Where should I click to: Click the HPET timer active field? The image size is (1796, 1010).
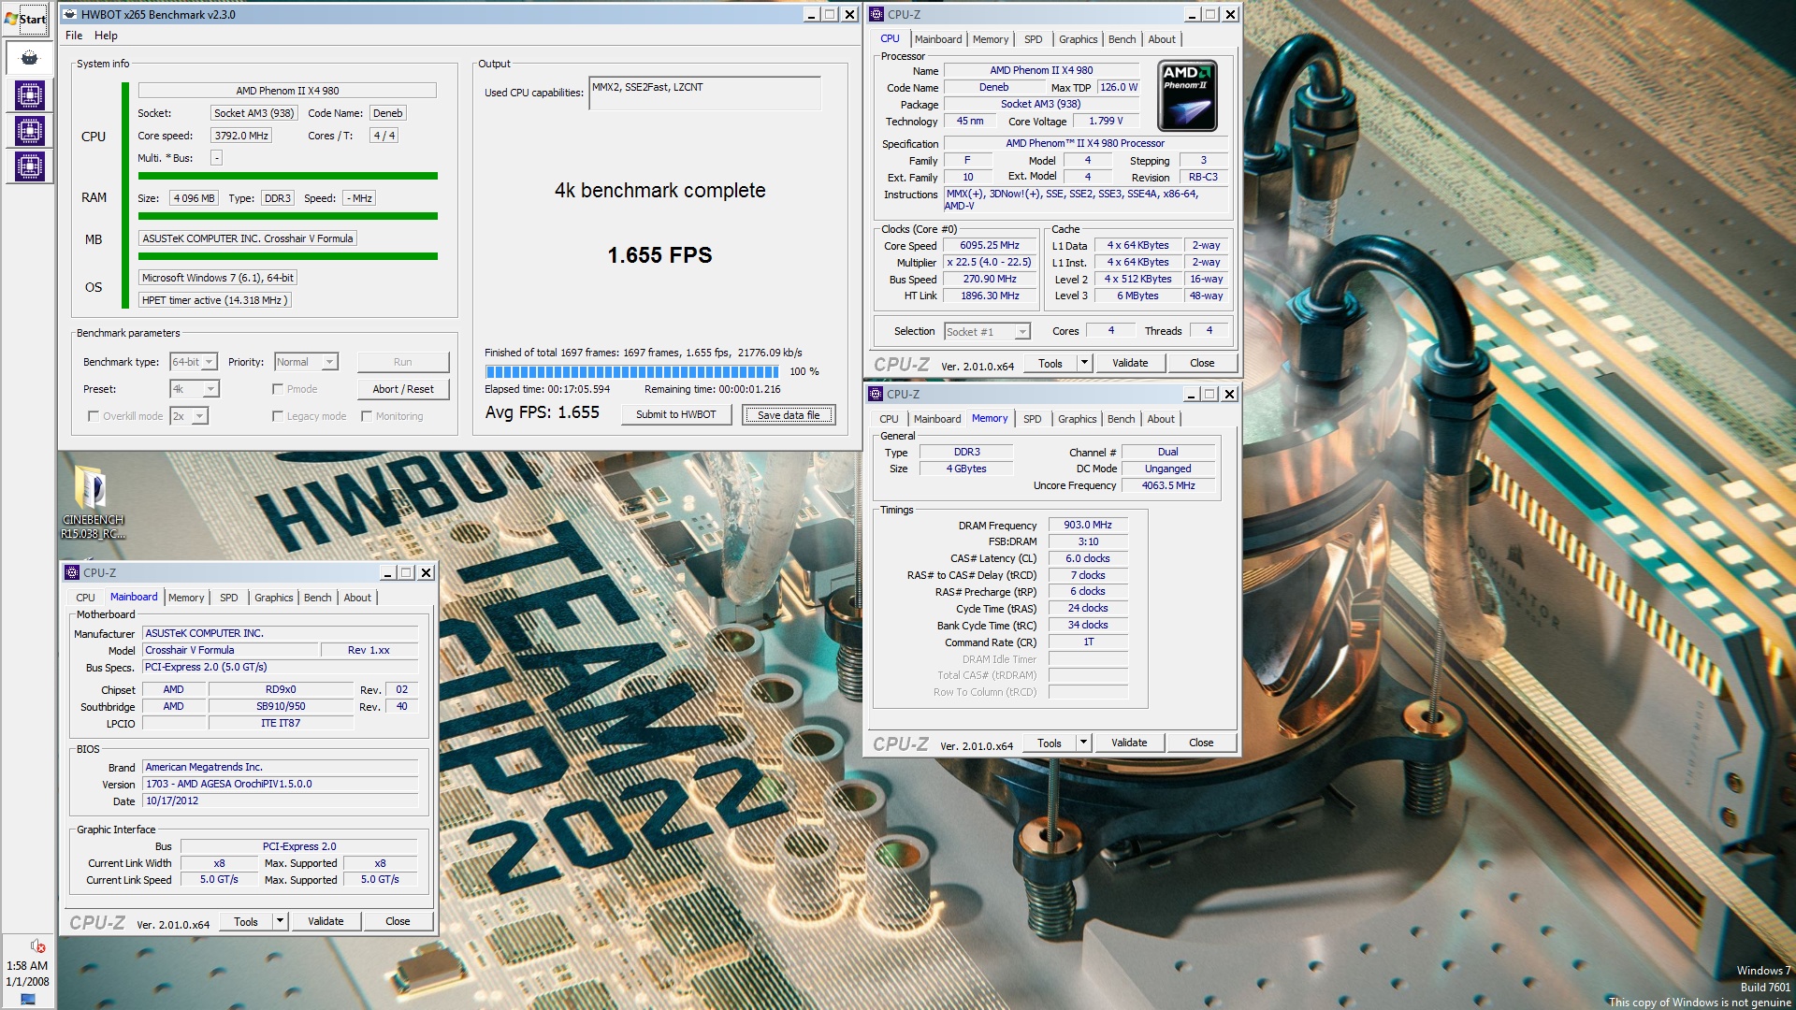click(x=215, y=300)
